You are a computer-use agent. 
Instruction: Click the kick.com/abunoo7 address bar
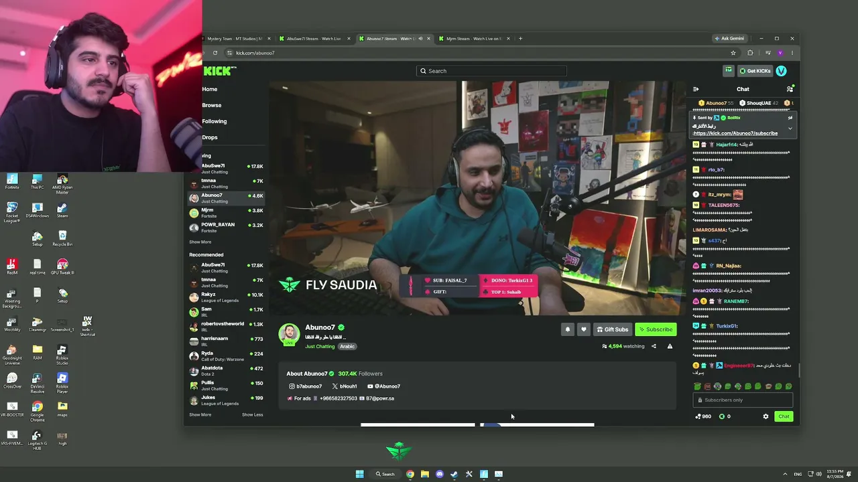tap(479, 53)
